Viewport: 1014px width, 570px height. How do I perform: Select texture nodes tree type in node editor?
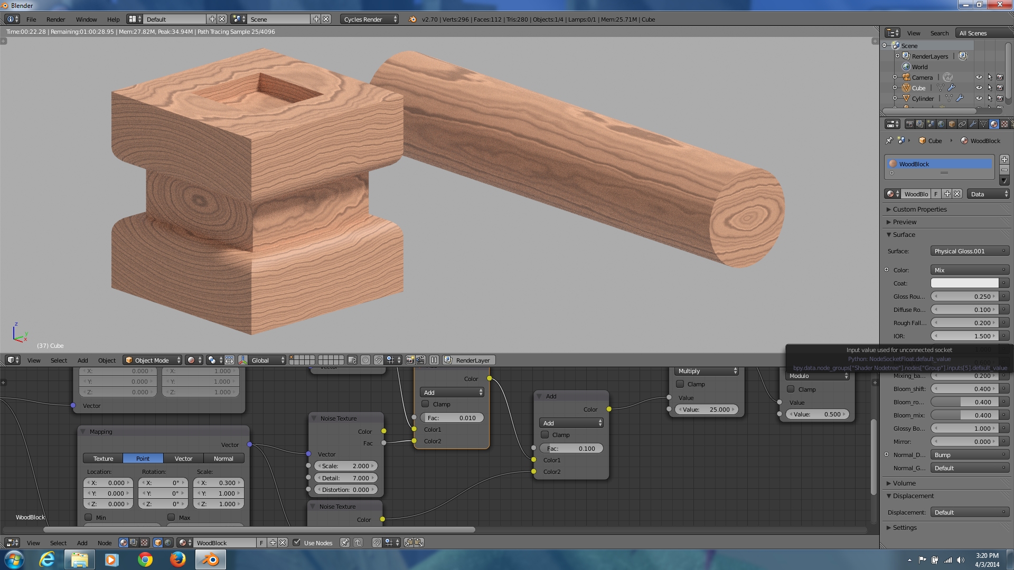(144, 543)
